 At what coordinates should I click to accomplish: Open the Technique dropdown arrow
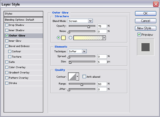84,51
